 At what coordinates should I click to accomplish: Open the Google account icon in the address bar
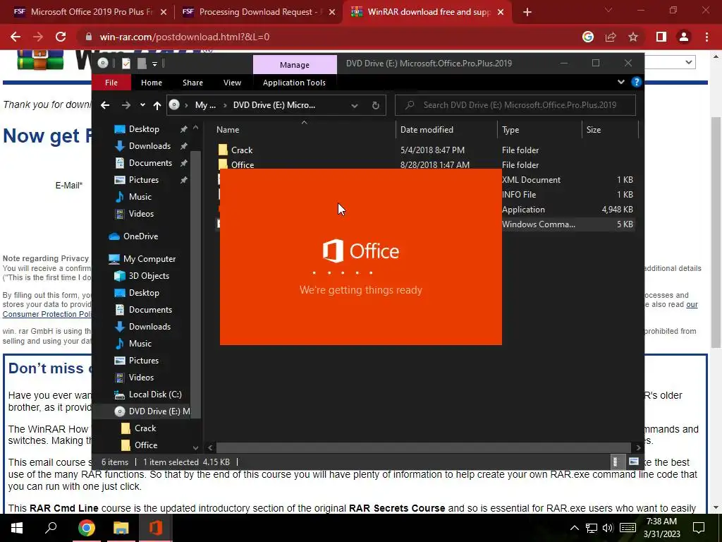[588, 37]
